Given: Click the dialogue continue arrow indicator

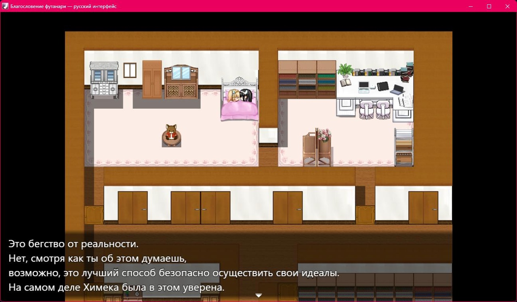Looking at the screenshot, I should click(x=258, y=296).
